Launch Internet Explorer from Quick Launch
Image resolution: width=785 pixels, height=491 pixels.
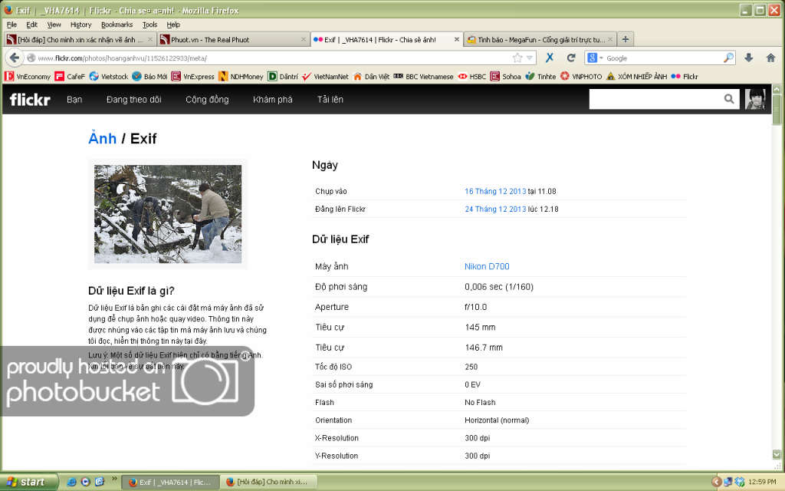pyautogui.click(x=71, y=482)
